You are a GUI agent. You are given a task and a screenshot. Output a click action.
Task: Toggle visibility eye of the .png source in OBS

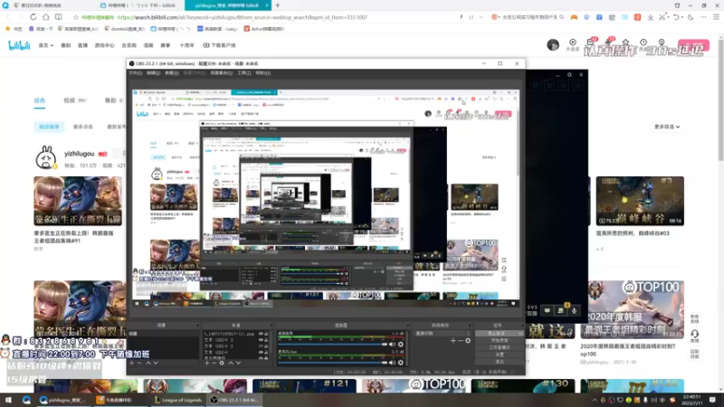[261, 333]
